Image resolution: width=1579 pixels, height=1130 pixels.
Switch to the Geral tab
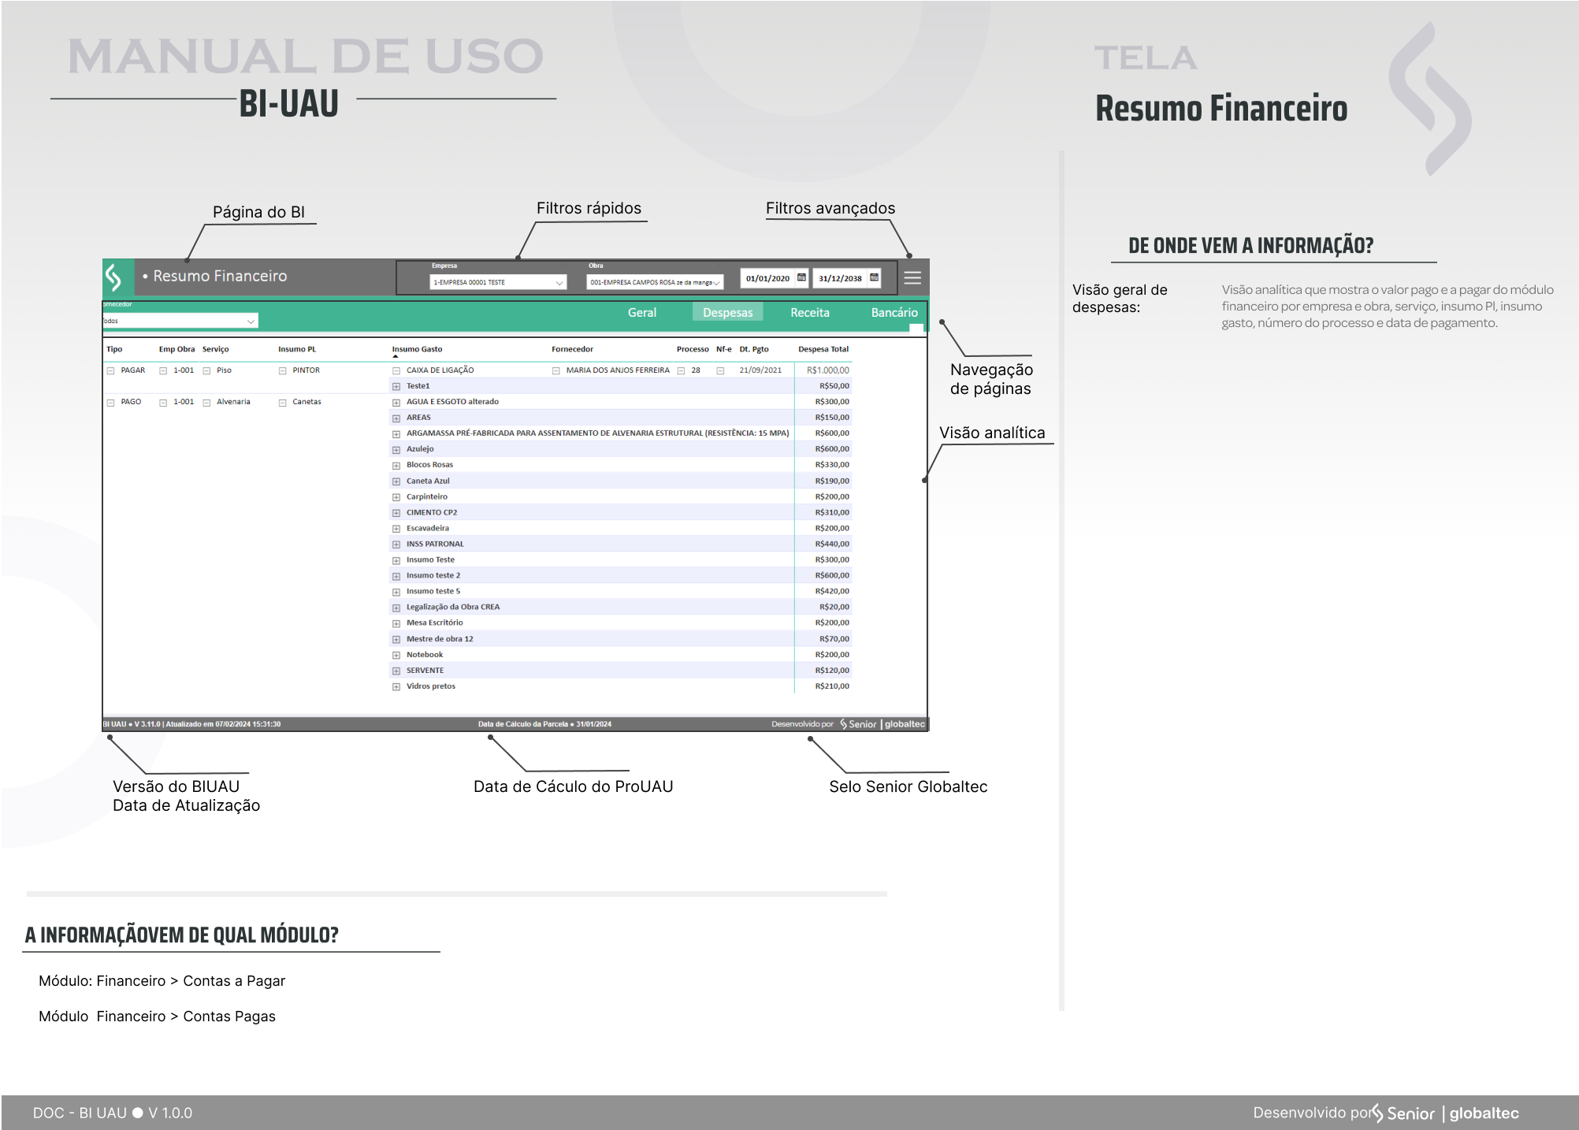tap(641, 313)
